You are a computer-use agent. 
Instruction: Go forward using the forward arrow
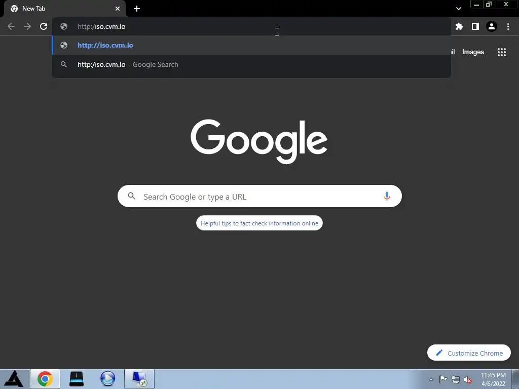(x=27, y=26)
